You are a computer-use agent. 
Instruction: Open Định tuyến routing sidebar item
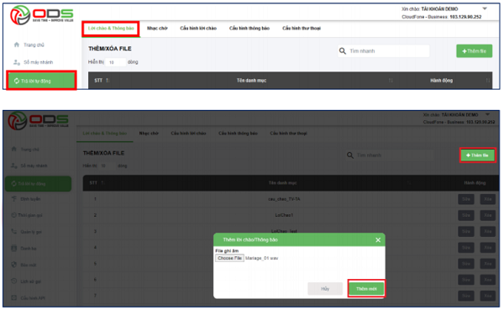26,199
